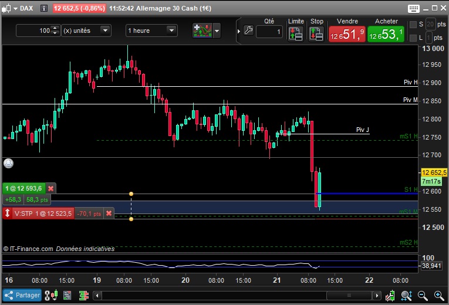Click the +58,3 profit label

[13, 199]
